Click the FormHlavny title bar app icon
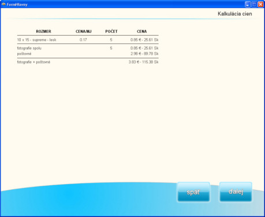This screenshot has height=217, width=265. coord(3,4)
